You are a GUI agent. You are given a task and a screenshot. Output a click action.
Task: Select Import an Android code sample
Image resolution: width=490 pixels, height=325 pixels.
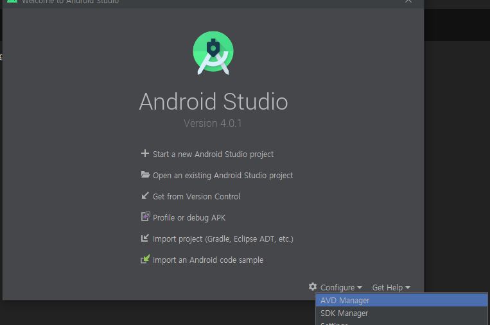208,260
